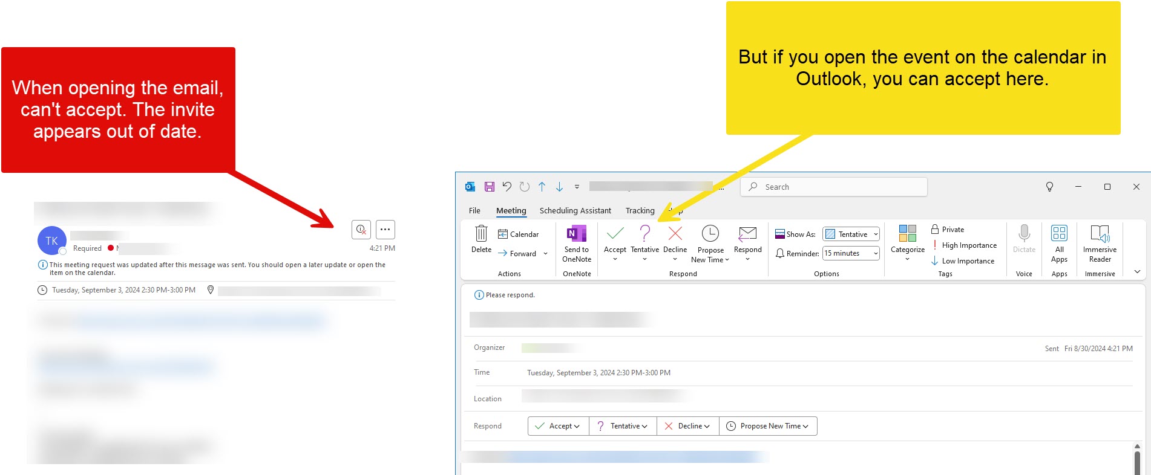
Task: Send meeting to OneNote
Action: coord(576,234)
